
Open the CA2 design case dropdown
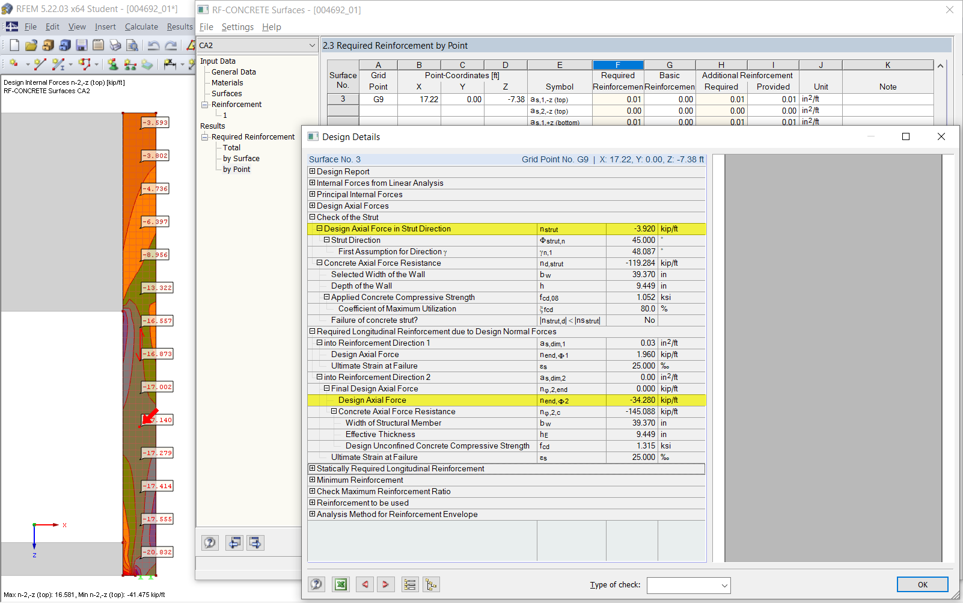311,45
